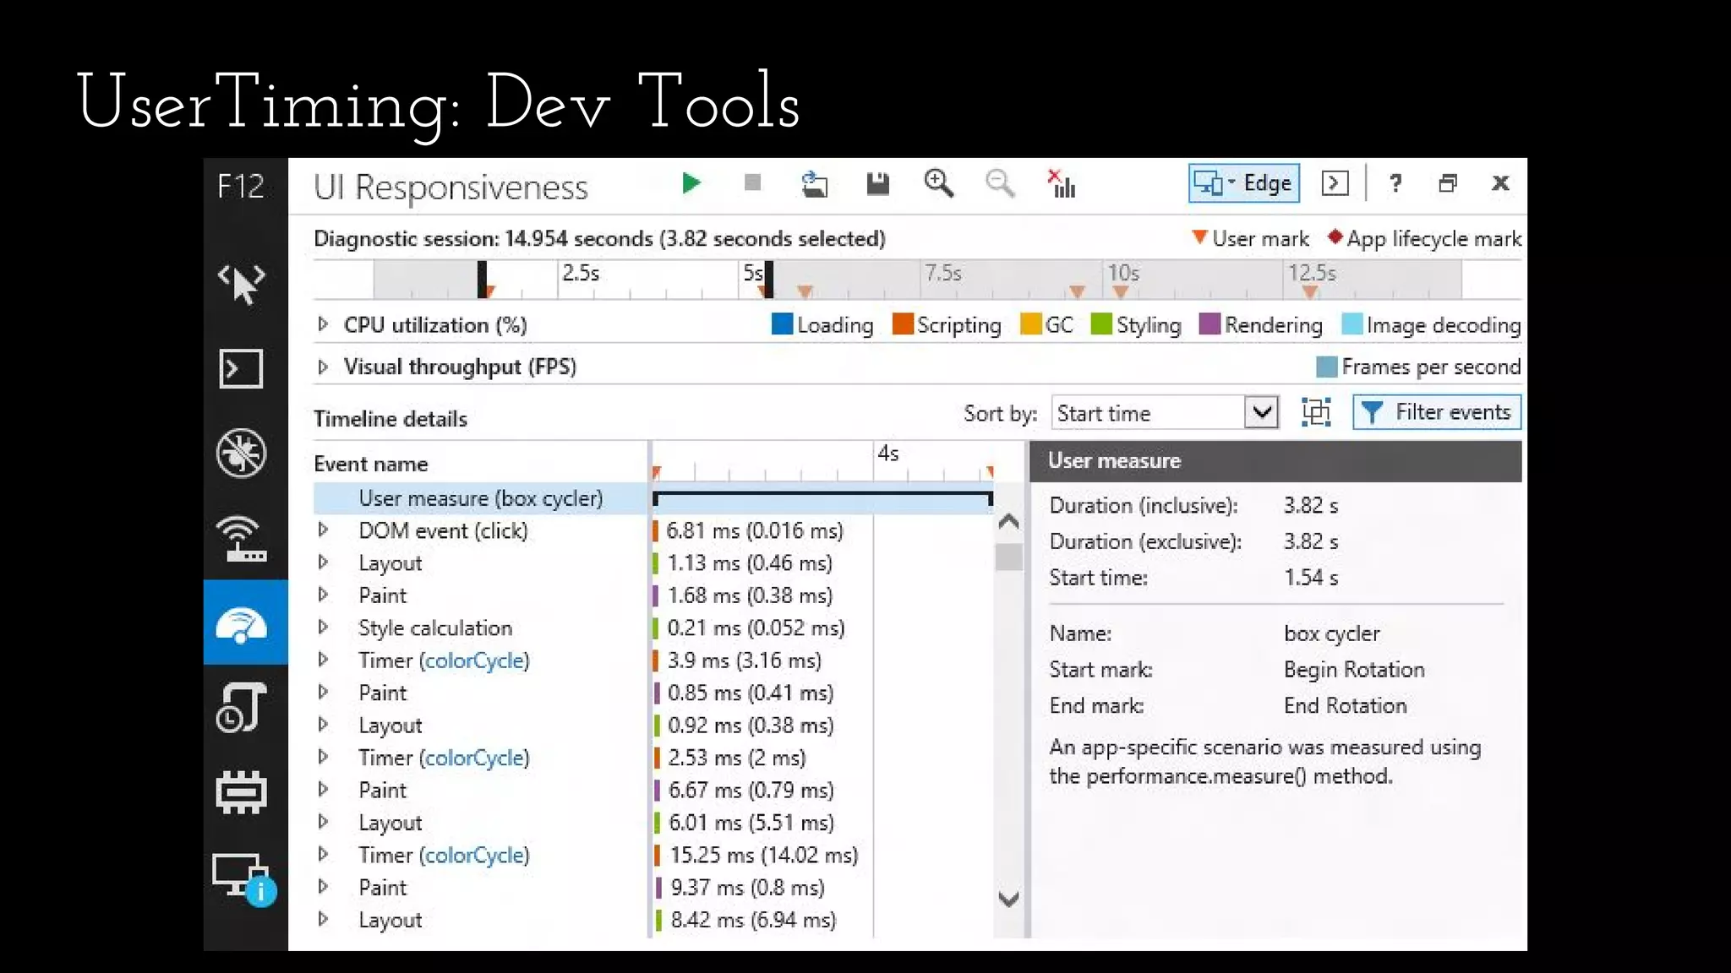This screenshot has height=973, width=1731.
Task: Click the 'Begin Rotation' start mark value
Action: coord(1354,670)
